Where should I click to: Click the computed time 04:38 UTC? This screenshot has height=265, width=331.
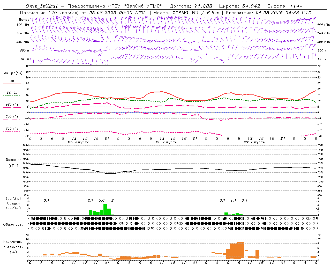tap(298, 13)
